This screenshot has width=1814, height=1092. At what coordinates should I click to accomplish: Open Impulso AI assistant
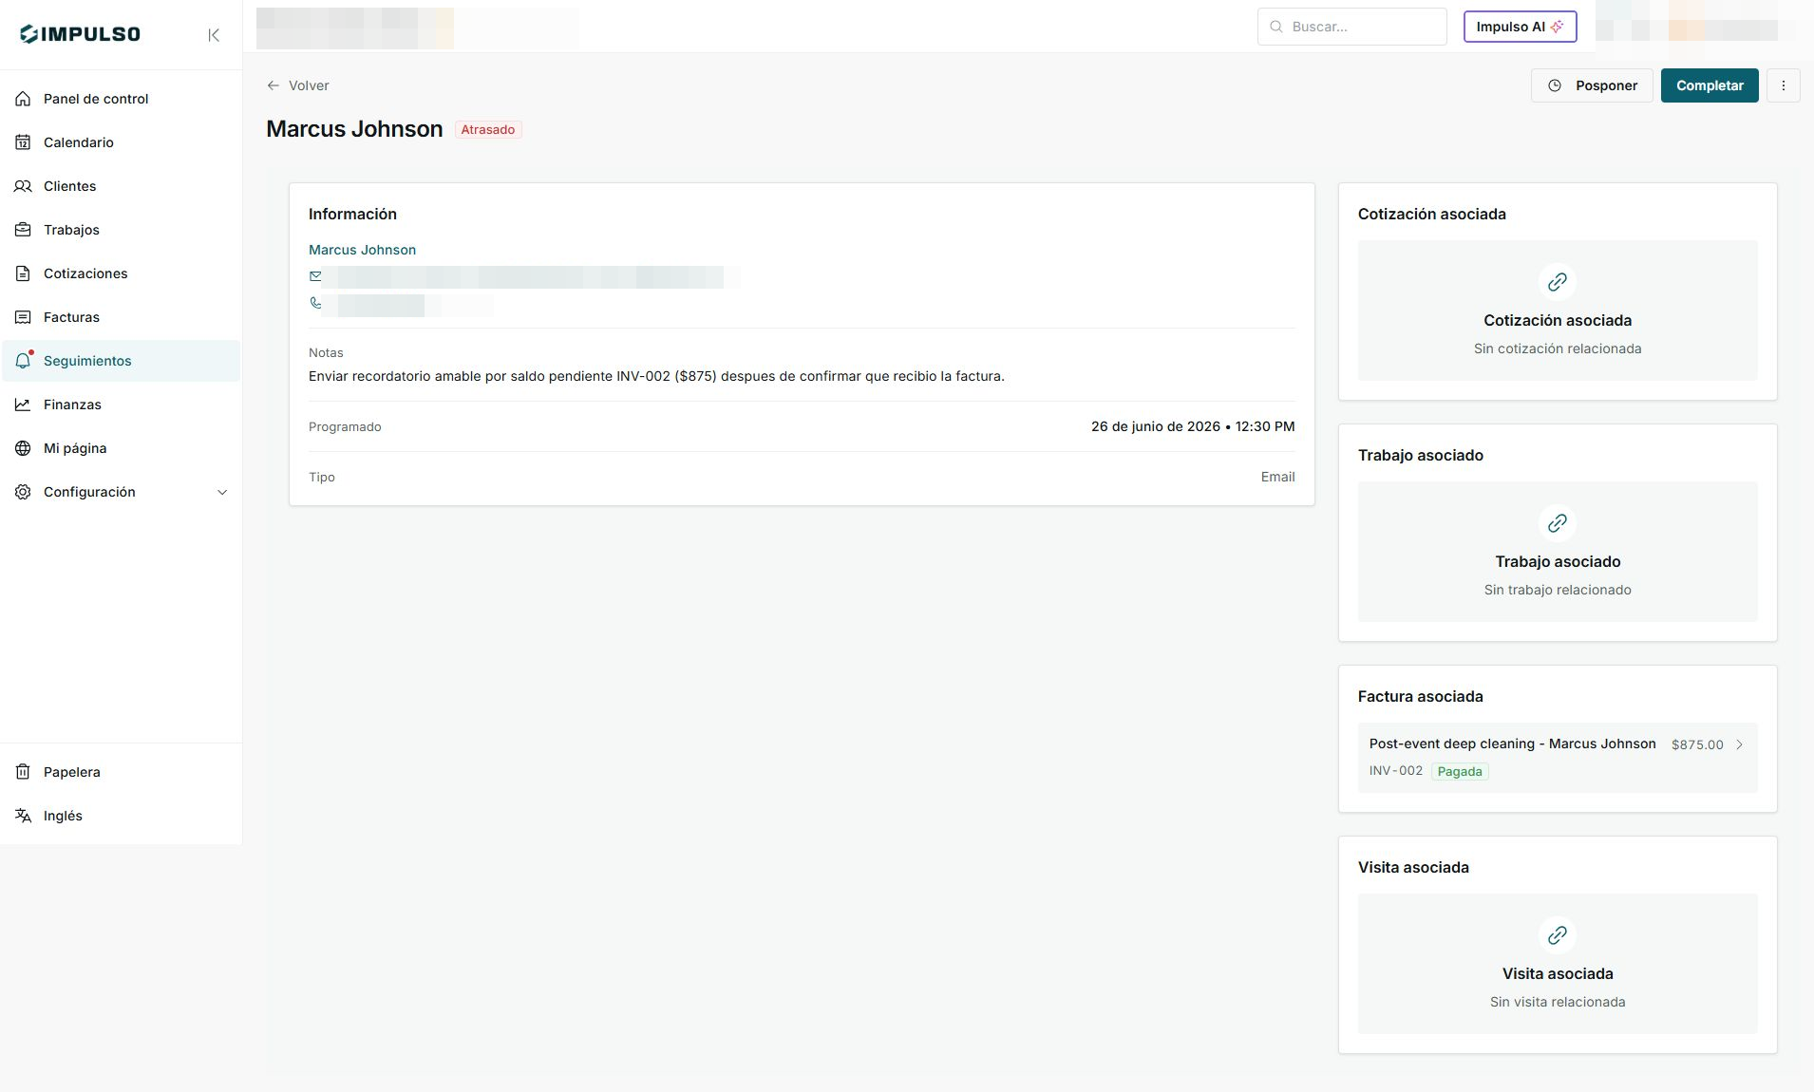(1520, 27)
